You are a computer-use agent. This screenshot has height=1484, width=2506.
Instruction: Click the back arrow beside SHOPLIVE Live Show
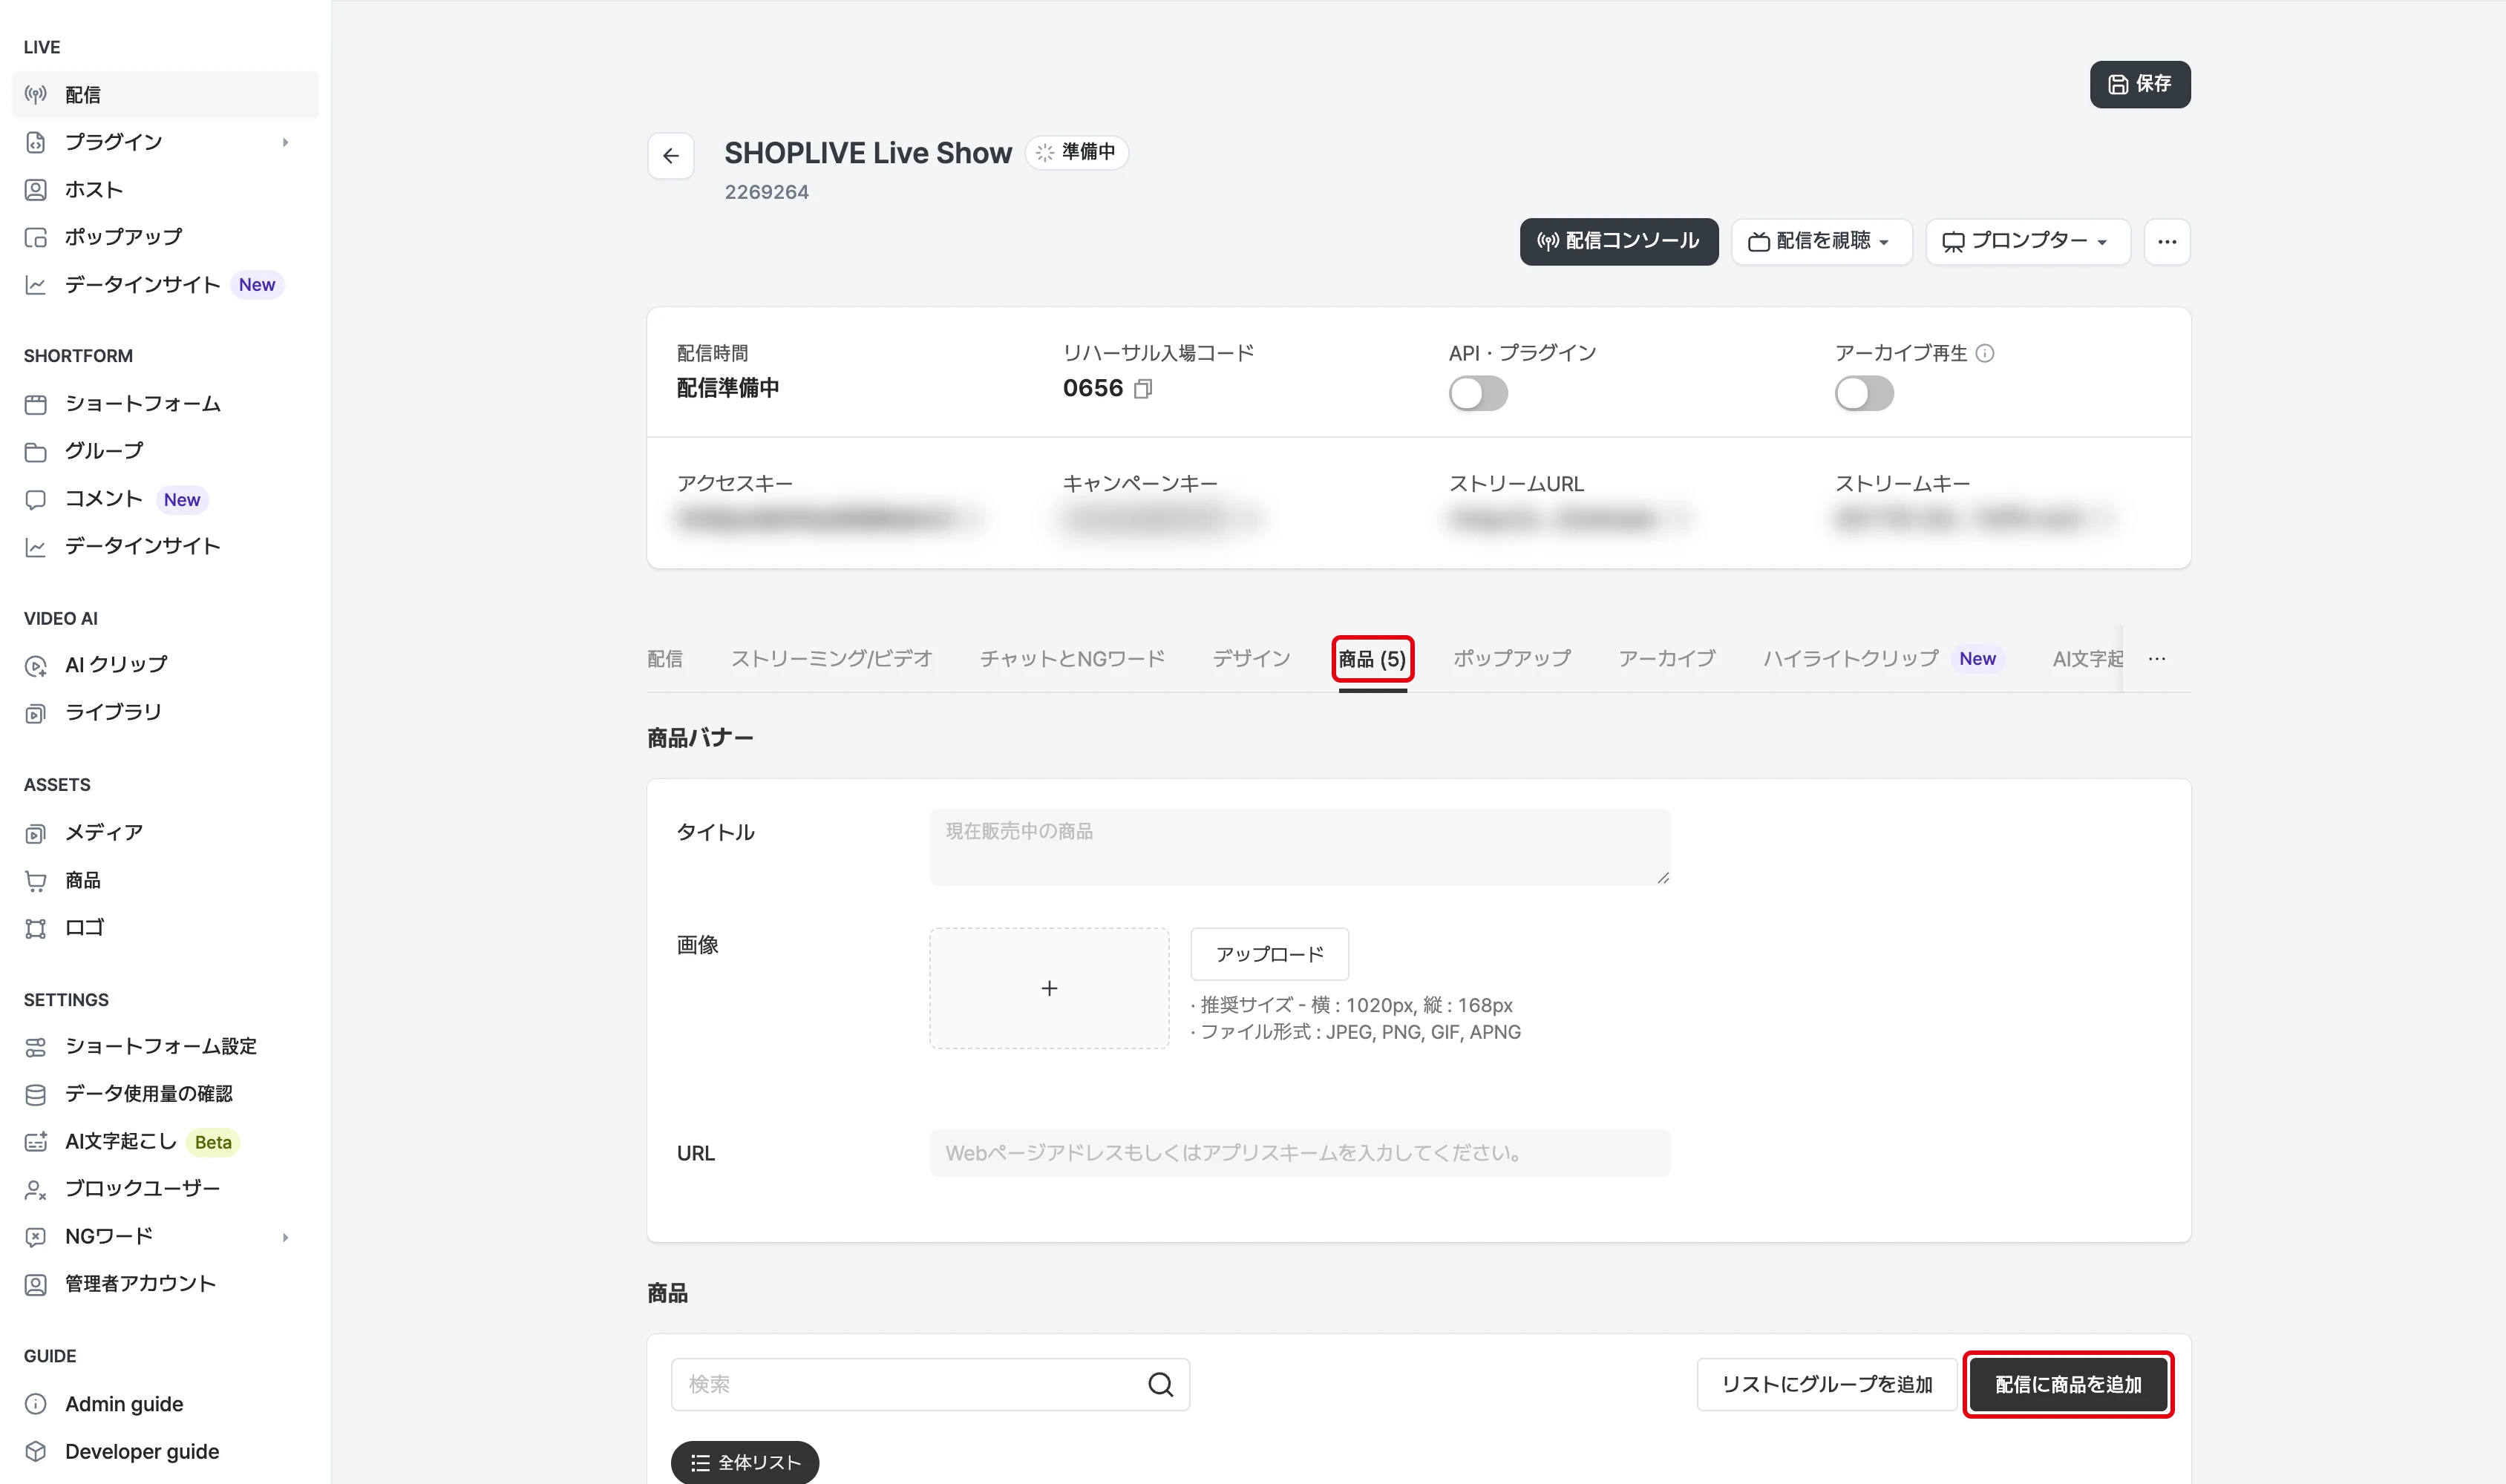[x=670, y=155]
